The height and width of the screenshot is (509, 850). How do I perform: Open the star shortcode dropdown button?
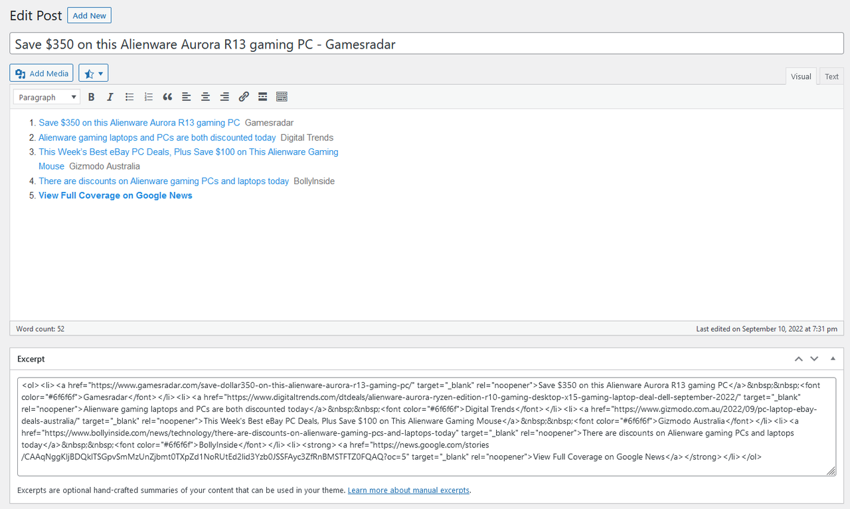click(94, 73)
